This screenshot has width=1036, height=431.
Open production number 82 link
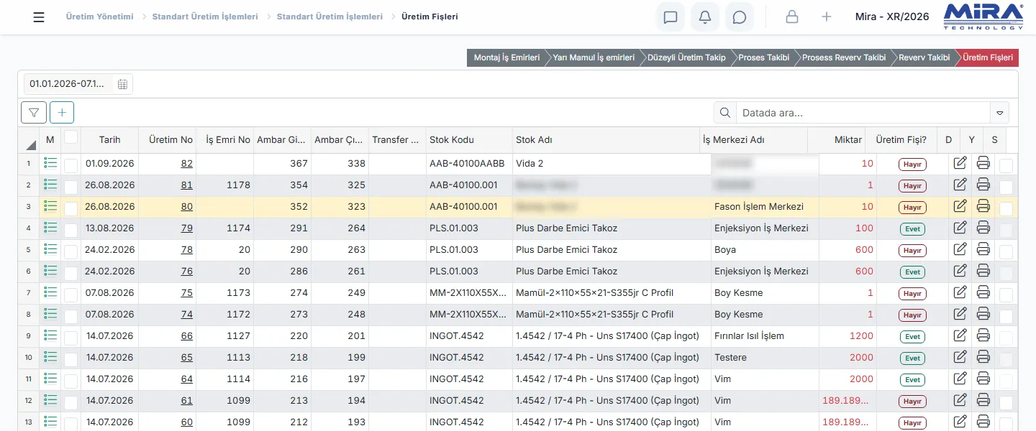tap(187, 163)
